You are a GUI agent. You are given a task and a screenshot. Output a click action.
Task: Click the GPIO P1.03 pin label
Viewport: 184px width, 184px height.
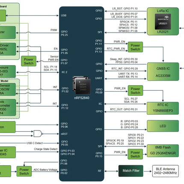[68, 151]
